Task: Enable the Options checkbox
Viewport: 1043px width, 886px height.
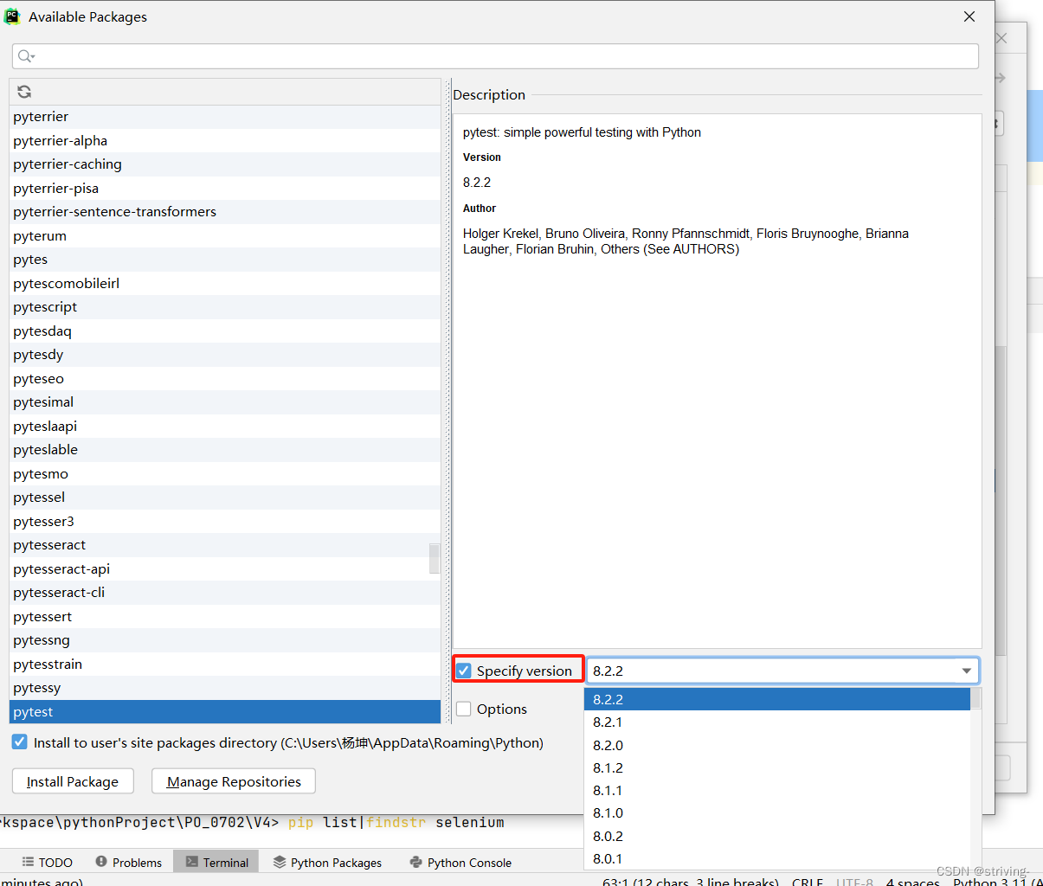Action: pos(464,709)
